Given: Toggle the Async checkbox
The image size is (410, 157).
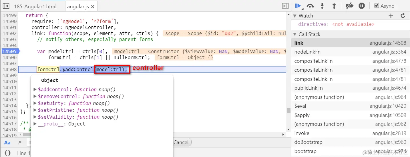Looking at the screenshot, I should pyautogui.click(x=377, y=6).
